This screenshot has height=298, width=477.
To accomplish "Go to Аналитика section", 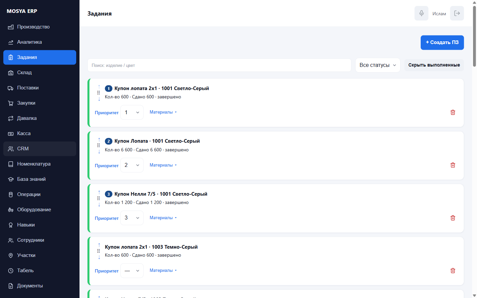I will coord(40,42).
